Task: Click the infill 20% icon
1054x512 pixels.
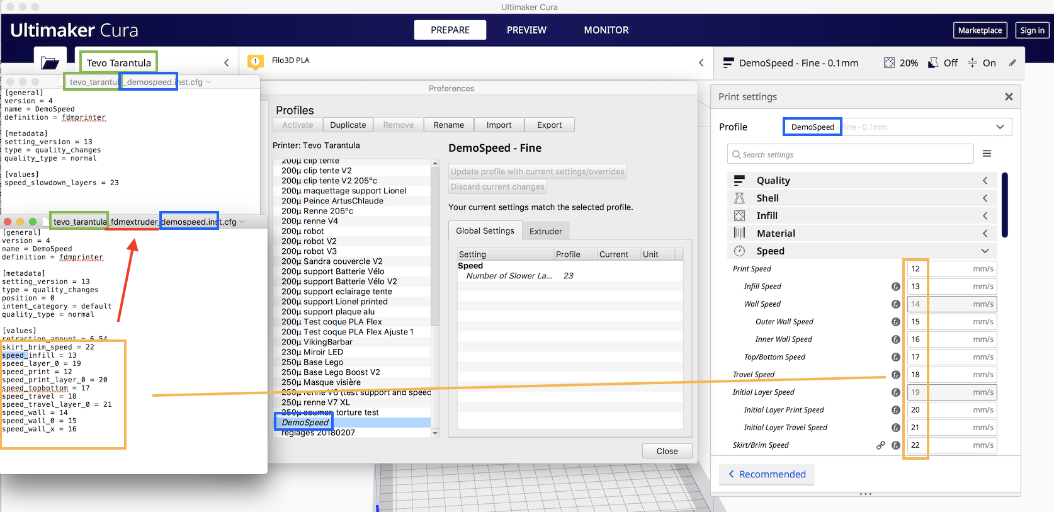Action: 889,63
